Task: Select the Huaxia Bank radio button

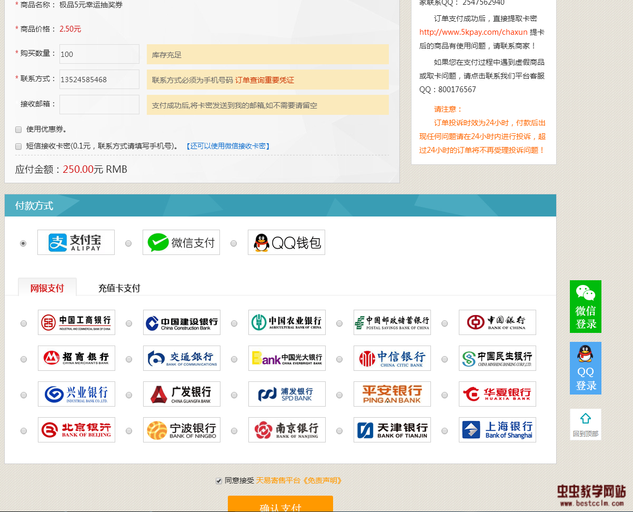Action: (x=445, y=395)
